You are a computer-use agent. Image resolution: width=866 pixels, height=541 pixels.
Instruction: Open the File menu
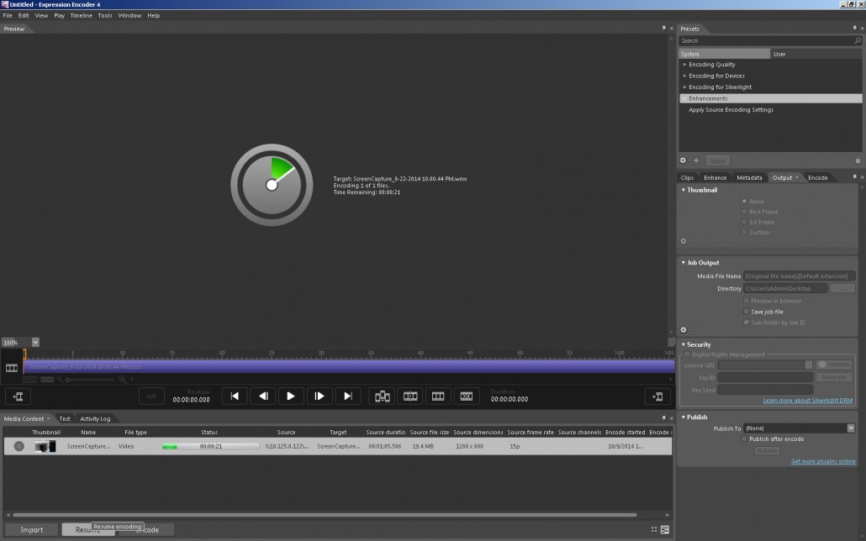tap(8, 15)
